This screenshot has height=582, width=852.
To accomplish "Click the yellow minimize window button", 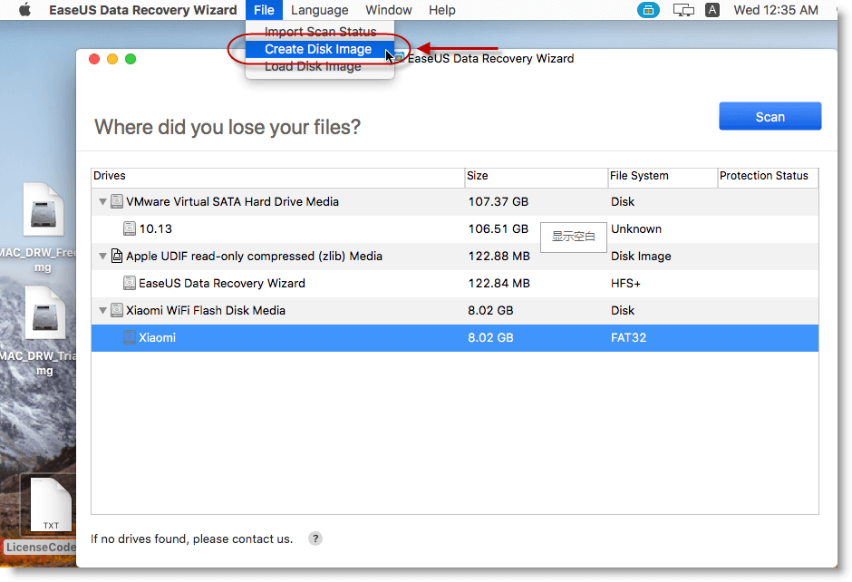I will (112, 59).
